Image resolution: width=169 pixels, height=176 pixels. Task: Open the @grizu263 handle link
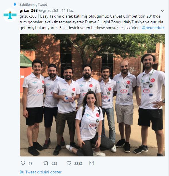click(48, 10)
